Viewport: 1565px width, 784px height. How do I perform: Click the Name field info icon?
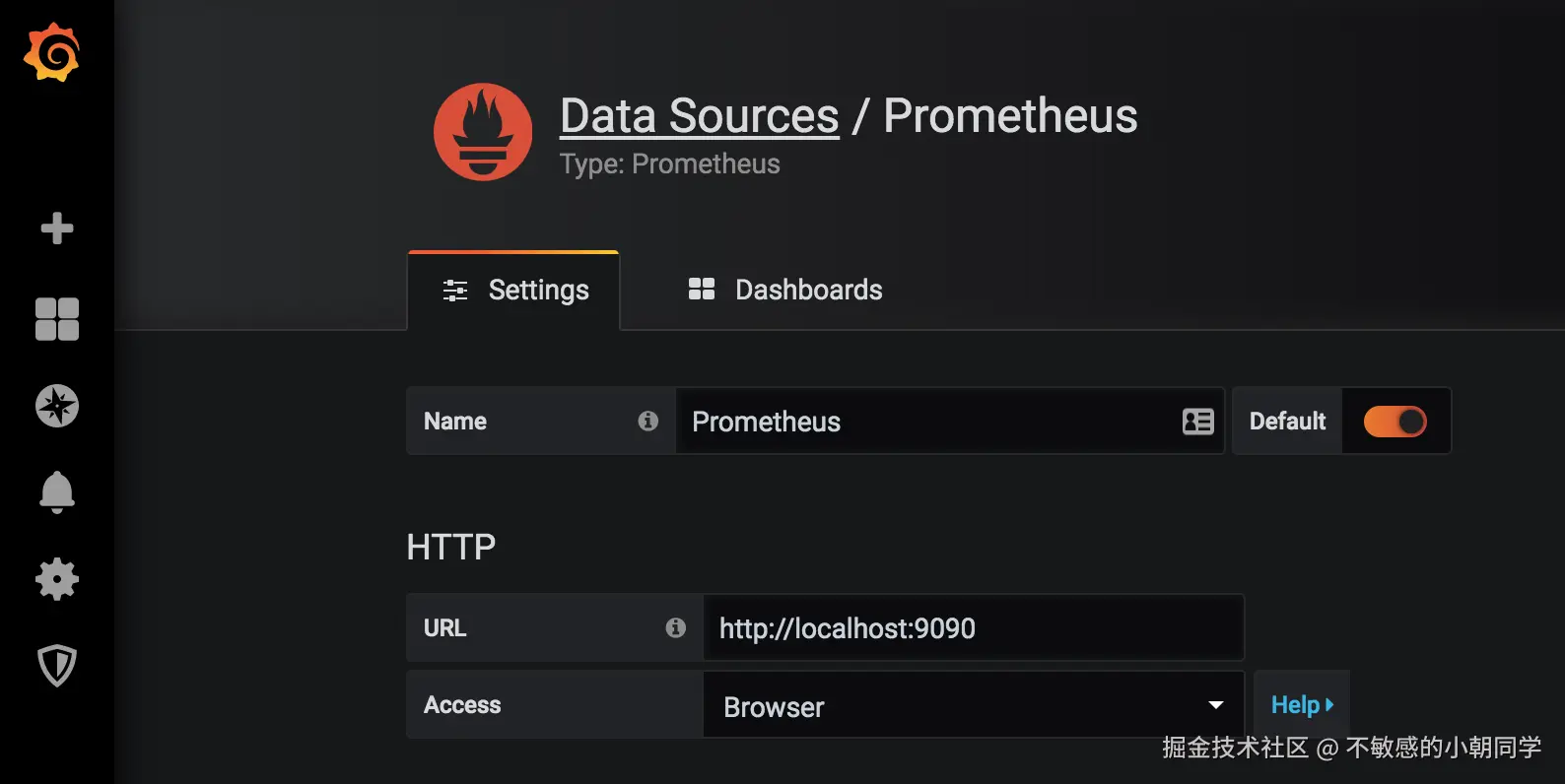coord(647,422)
